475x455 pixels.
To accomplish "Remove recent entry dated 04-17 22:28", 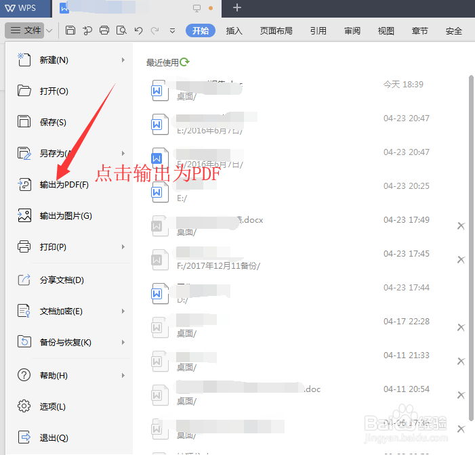I will coord(461,327).
